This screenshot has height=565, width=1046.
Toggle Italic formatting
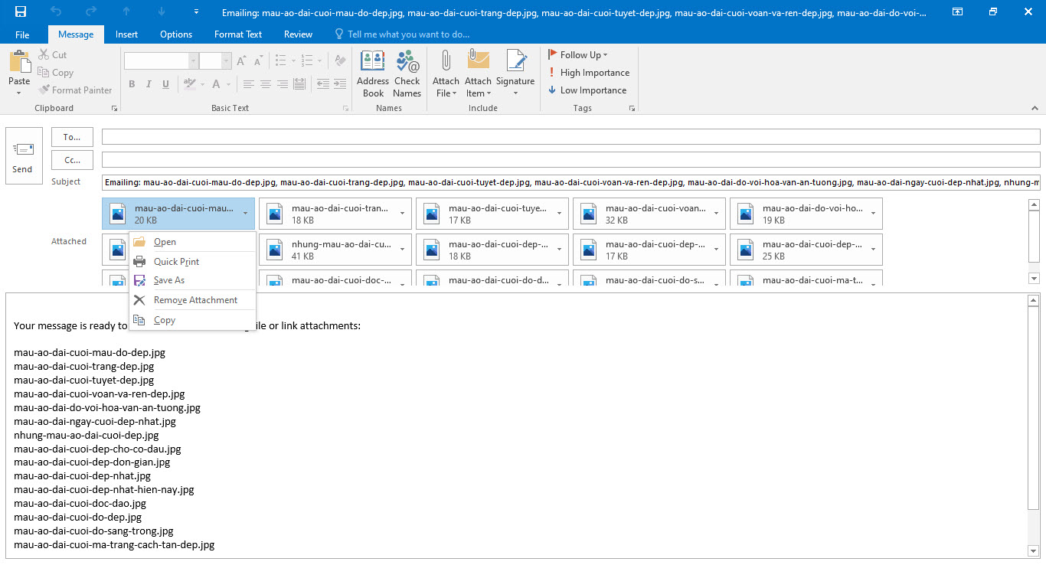point(149,84)
